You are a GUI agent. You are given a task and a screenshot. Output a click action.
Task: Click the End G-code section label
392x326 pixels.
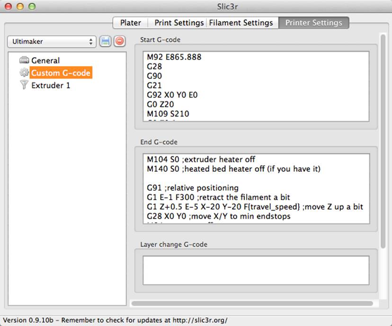point(159,142)
